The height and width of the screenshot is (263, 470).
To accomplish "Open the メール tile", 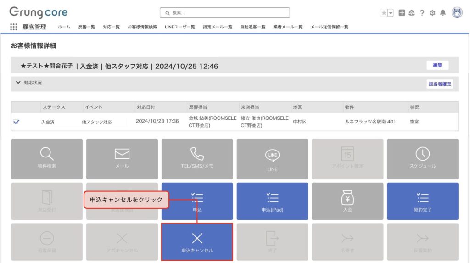I will (x=122, y=159).
